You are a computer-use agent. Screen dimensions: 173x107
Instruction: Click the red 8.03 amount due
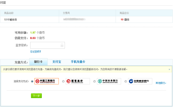tap(33, 38)
